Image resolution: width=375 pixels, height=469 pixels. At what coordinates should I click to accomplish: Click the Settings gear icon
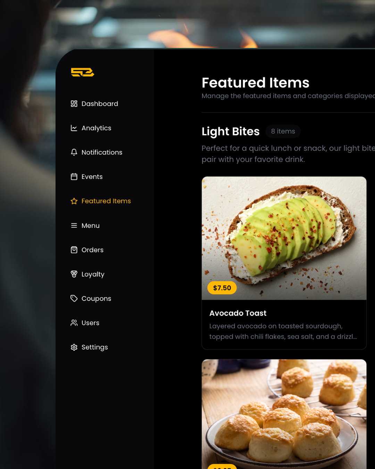pyautogui.click(x=74, y=347)
